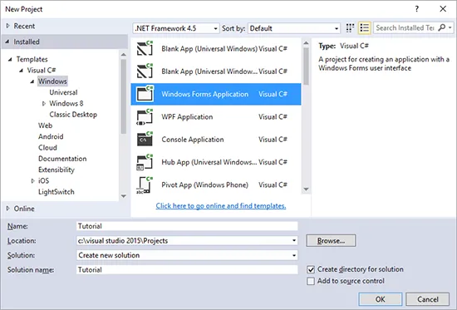
Task: Click in the project Name field
Action: (x=187, y=226)
